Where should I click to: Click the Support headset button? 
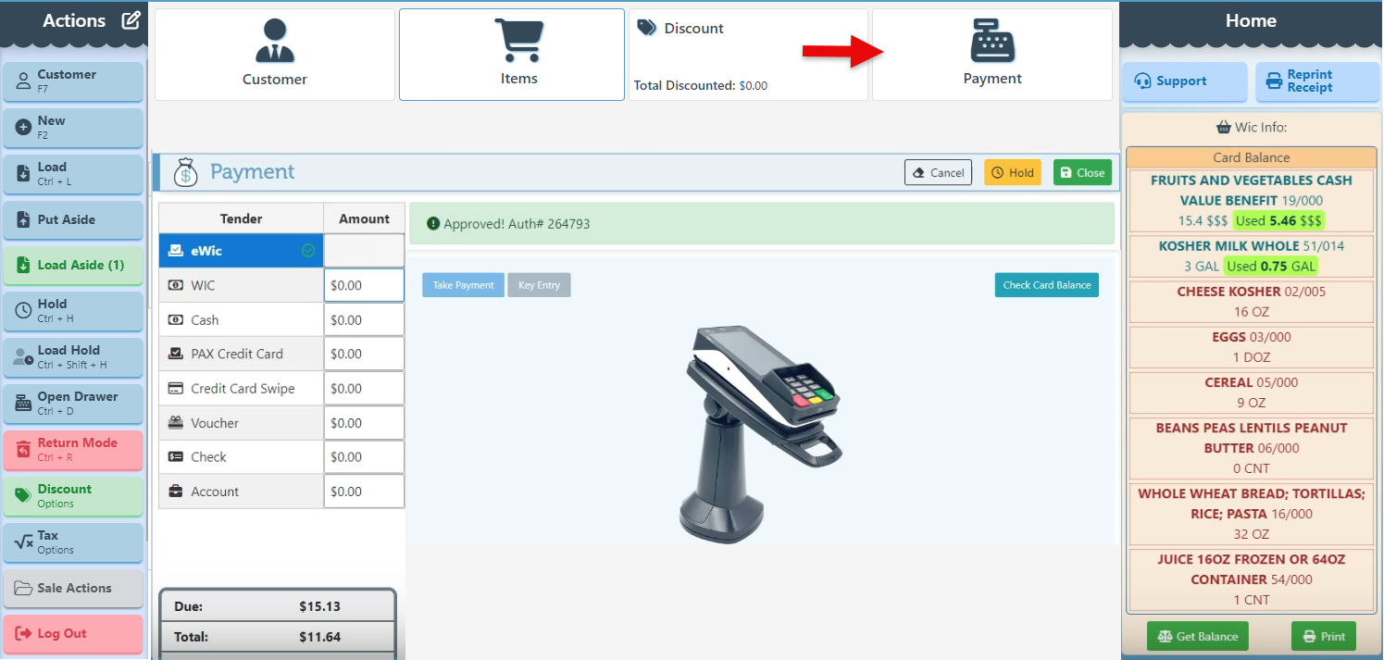(x=1184, y=81)
